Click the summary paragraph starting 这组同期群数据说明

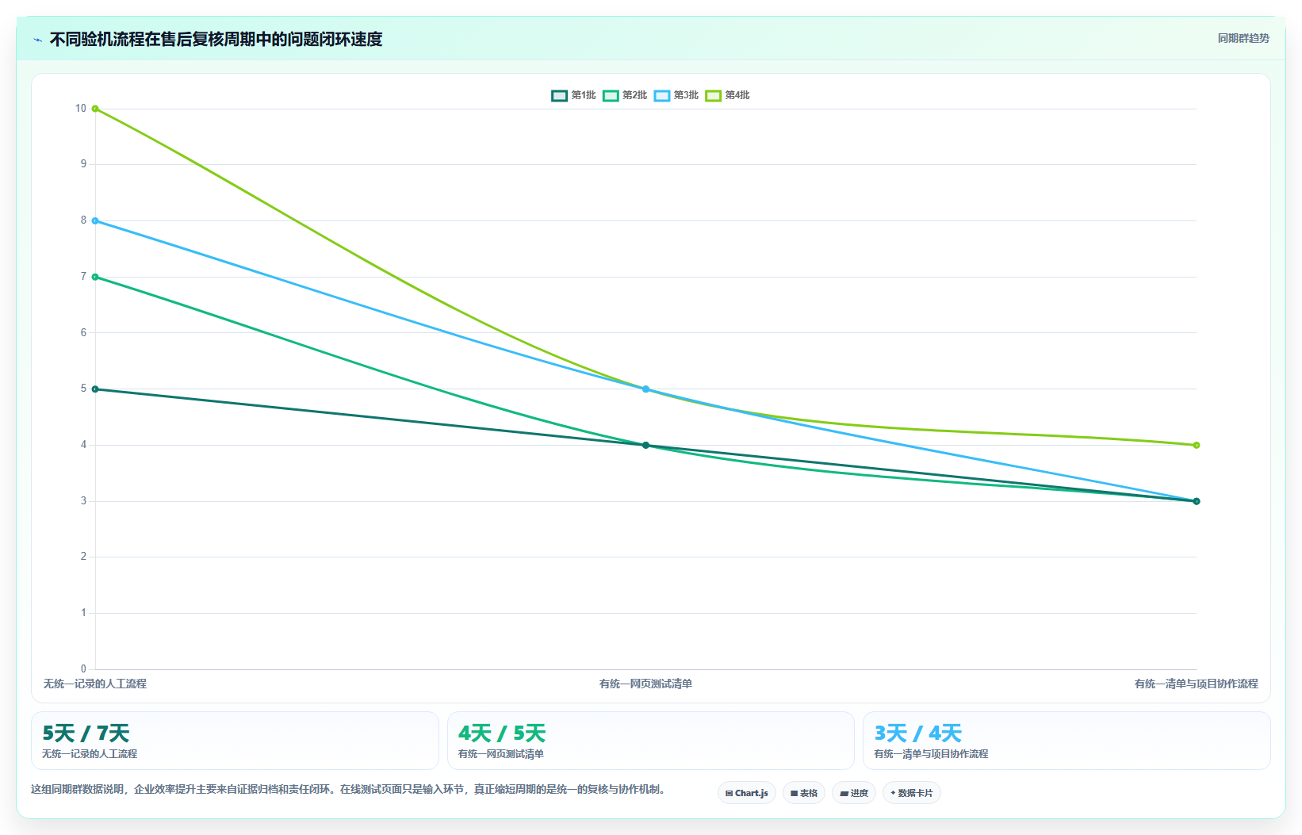[350, 789]
